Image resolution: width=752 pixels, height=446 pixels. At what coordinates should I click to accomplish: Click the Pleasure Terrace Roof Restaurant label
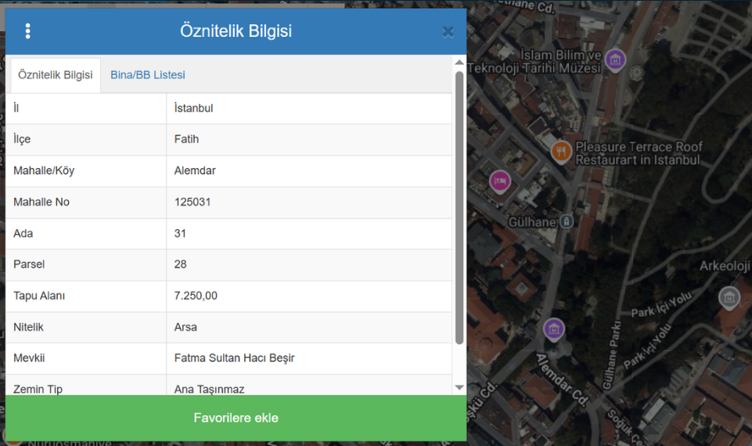pos(639,153)
